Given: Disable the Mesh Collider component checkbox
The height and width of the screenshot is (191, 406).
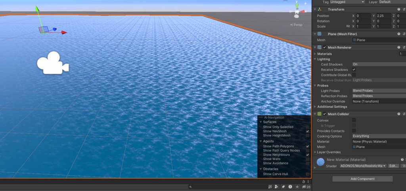Looking at the screenshot, I should 324,114.
